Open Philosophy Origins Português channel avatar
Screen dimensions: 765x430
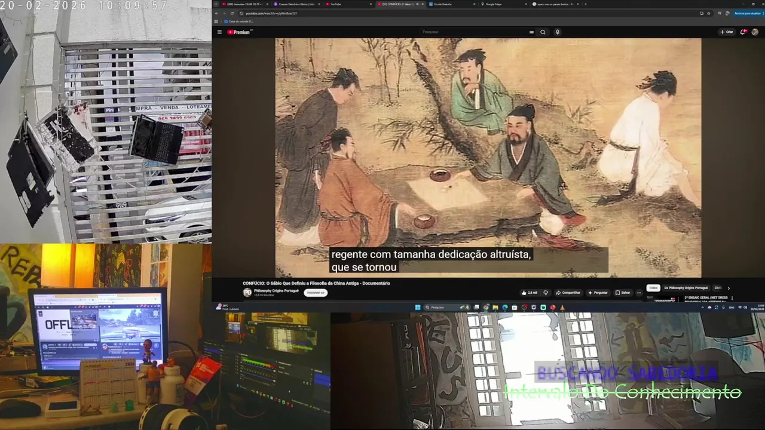pos(247,292)
